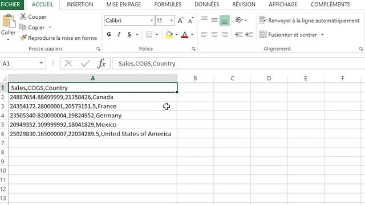
Task: Open font color dropdown arrow
Action: tap(192, 35)
